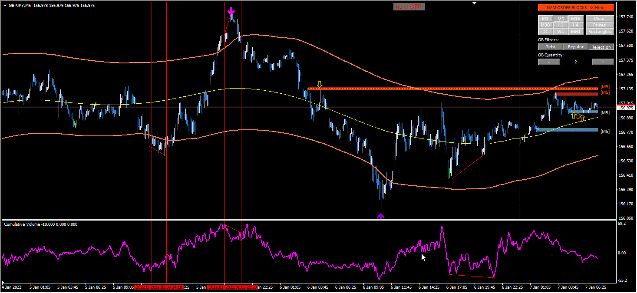Click the OB Quantity value 2
The width and height of the screenshot is (637, 293).
576,62
